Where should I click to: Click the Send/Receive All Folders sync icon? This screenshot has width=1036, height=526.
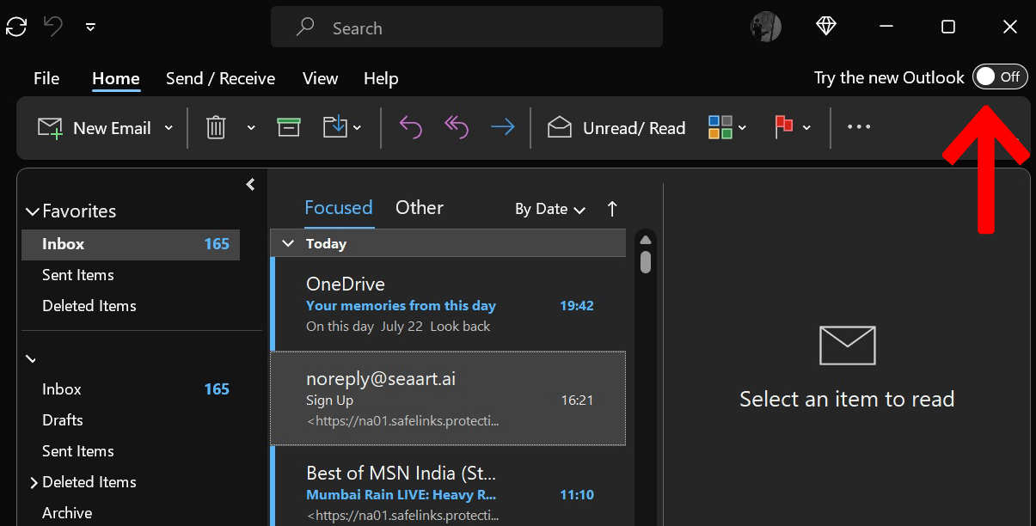tap(16, 28)
